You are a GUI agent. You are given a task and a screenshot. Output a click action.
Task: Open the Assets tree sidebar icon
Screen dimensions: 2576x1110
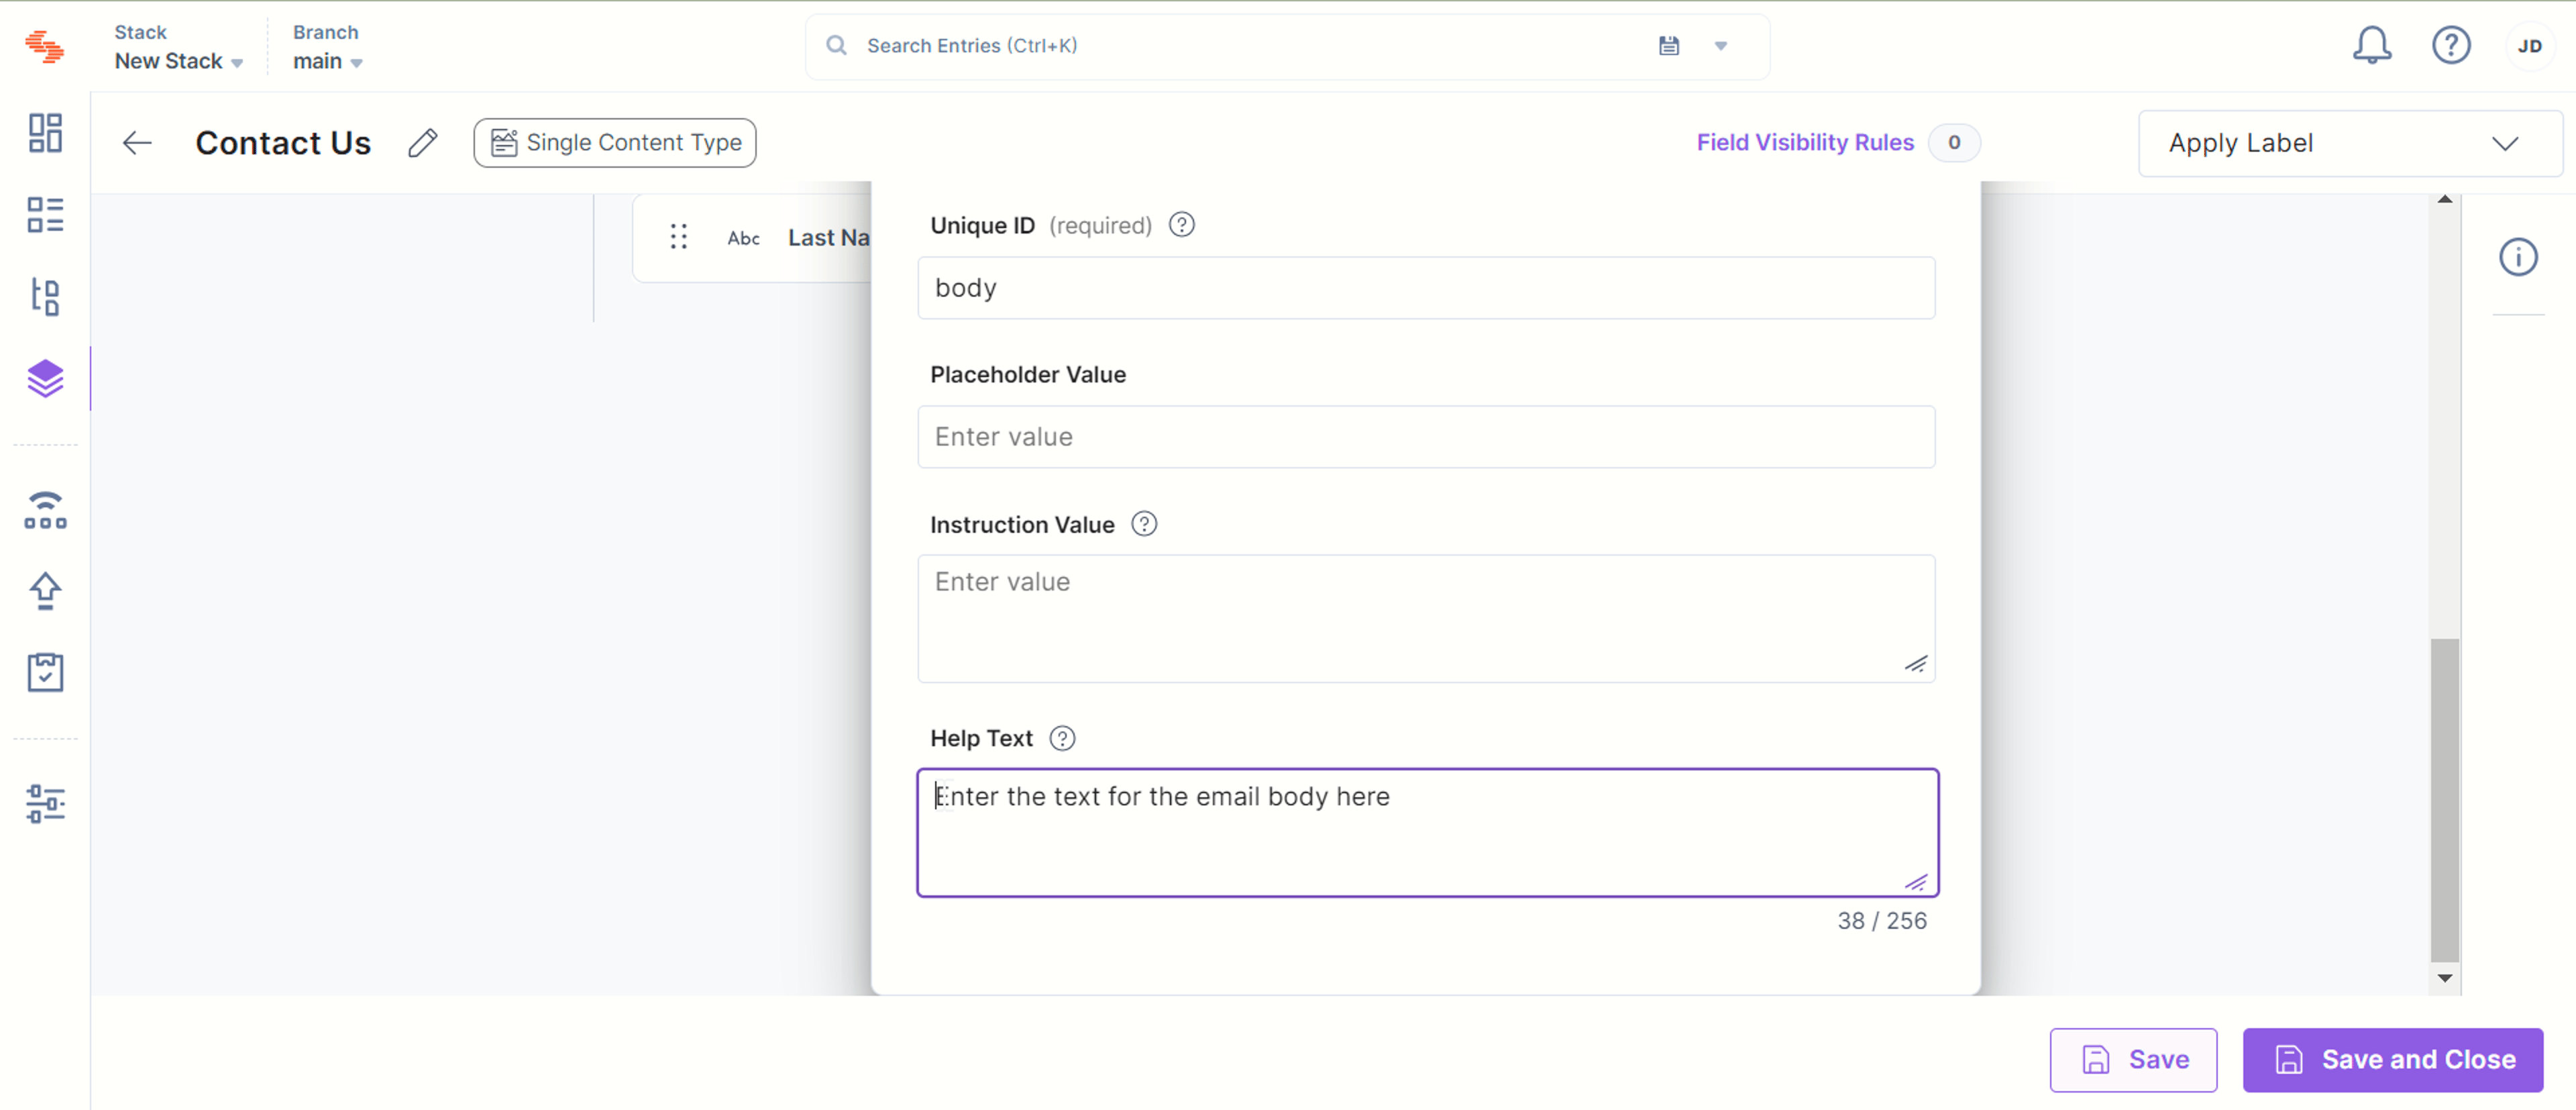(45, 297)
